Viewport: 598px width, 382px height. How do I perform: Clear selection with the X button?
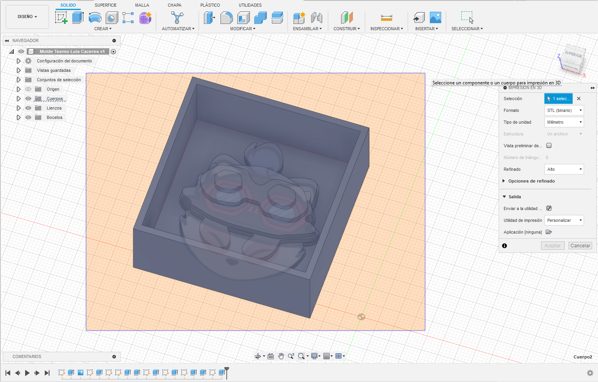579,99
